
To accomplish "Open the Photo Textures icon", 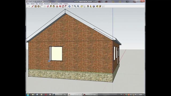I will 91,6.
